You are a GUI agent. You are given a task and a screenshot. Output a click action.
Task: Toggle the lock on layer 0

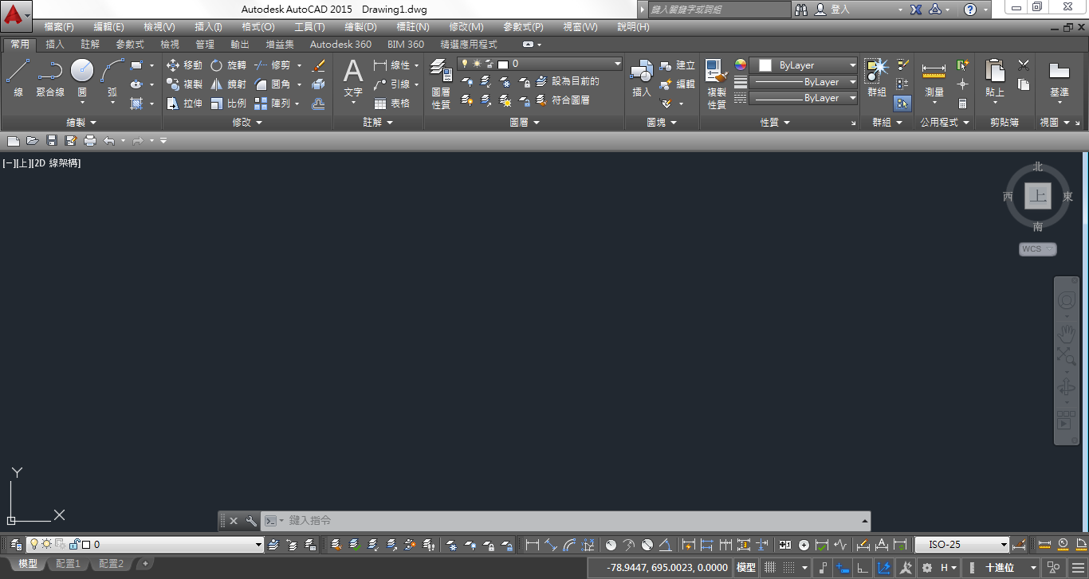tap(74, 544)
